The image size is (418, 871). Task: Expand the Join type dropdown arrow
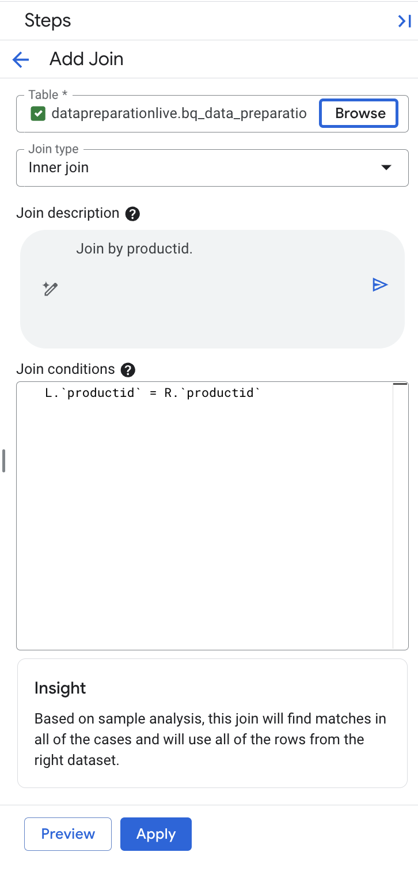coord(386,168)
